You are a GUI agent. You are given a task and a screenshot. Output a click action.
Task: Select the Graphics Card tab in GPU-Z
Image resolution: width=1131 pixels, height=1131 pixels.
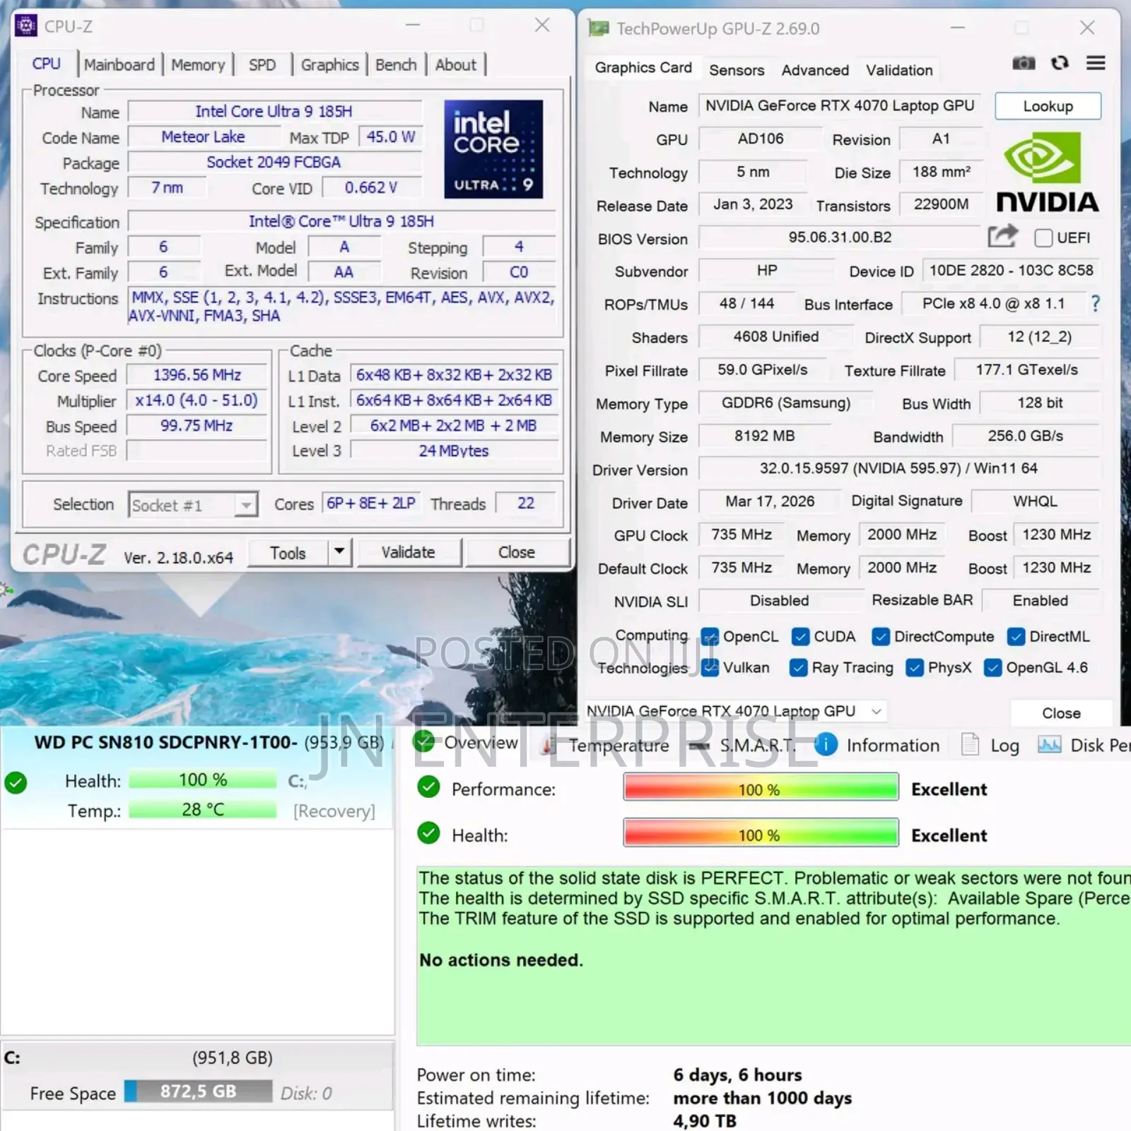(x=643, y=68)
